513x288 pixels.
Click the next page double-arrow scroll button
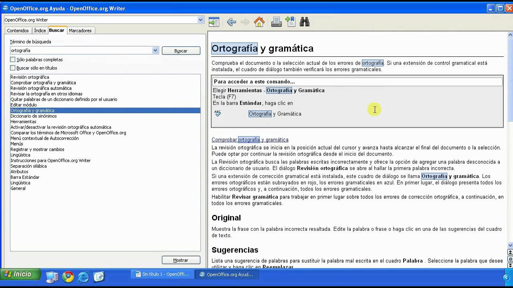tap(510, 265)
